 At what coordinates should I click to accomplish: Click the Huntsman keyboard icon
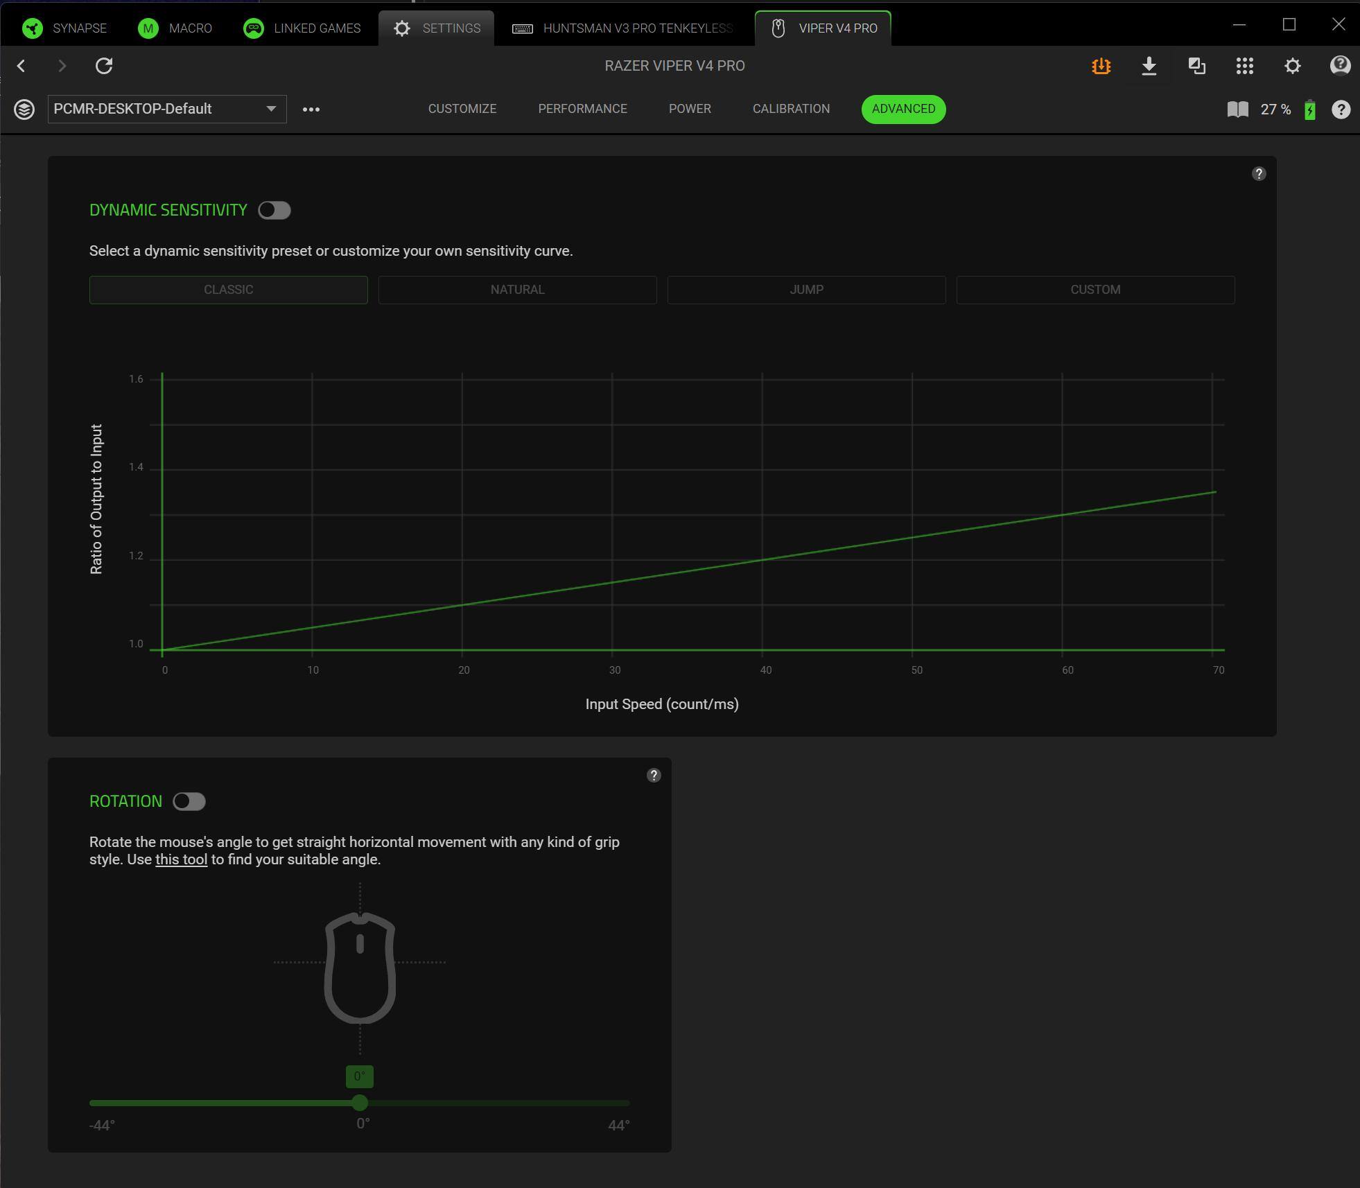point(523,28)
